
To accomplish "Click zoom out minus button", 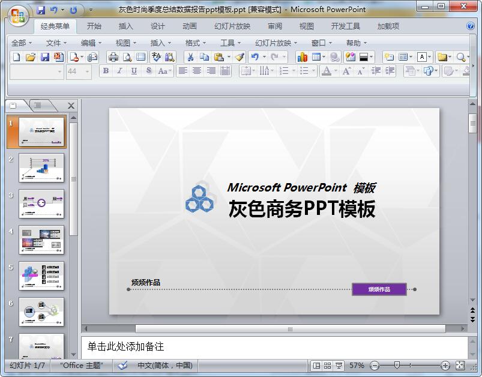I will click(374, 366).
